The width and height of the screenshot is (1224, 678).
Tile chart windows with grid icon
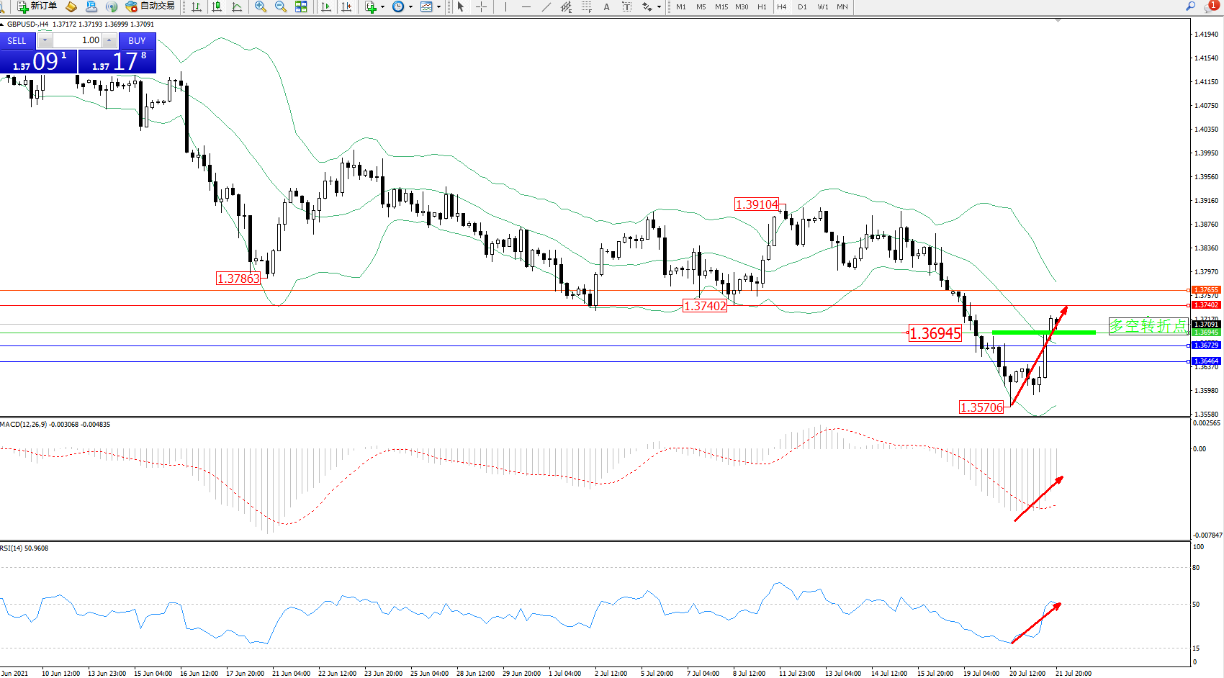[301, 6]
